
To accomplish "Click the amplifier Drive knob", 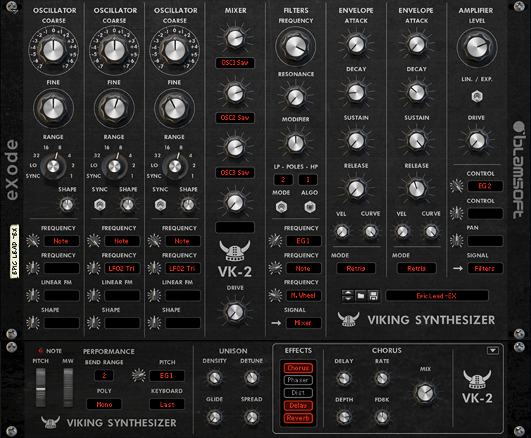I will click(477, 140).
